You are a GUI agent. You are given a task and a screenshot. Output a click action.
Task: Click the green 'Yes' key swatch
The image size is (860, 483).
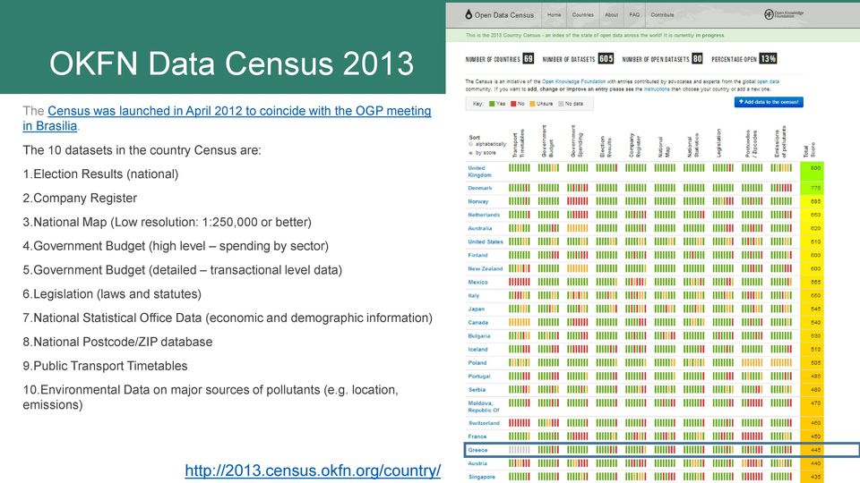[492, 104]
